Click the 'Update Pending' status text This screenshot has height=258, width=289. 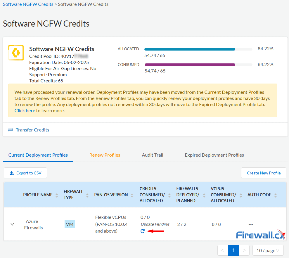point(155,224)
